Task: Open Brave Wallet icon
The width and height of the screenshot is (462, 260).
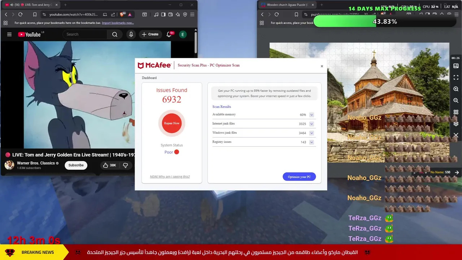Action: (170, 14)
